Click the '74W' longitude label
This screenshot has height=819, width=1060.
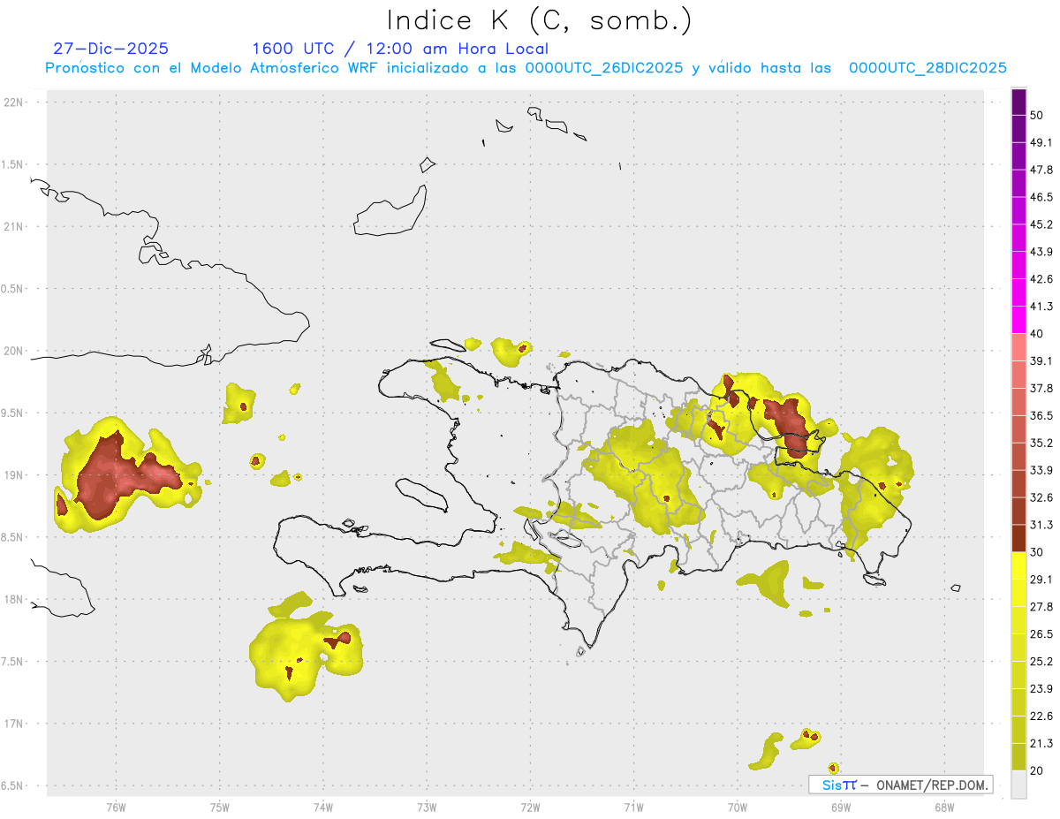[x=323, y=808]
